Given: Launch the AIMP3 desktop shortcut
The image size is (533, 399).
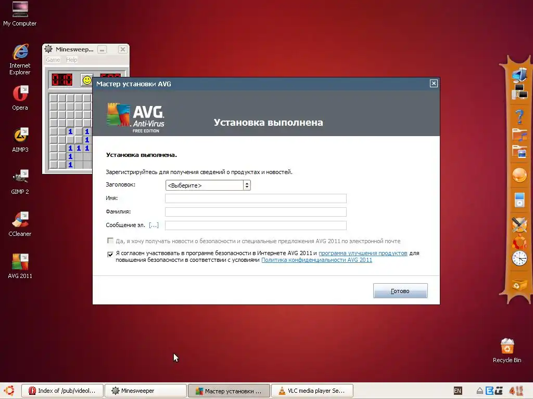Looking at the screenshot, I should pos(20,140).
